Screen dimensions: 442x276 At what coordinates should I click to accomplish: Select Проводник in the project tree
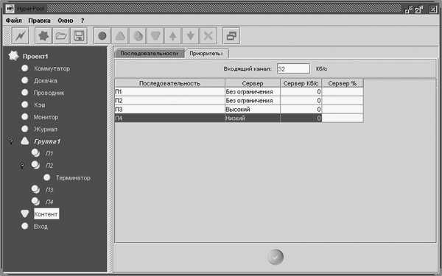49,93
